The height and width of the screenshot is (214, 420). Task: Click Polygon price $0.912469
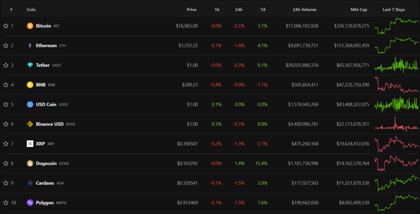187,203
